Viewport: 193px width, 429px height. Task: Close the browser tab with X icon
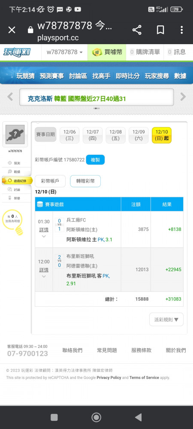tap(12, 30)
